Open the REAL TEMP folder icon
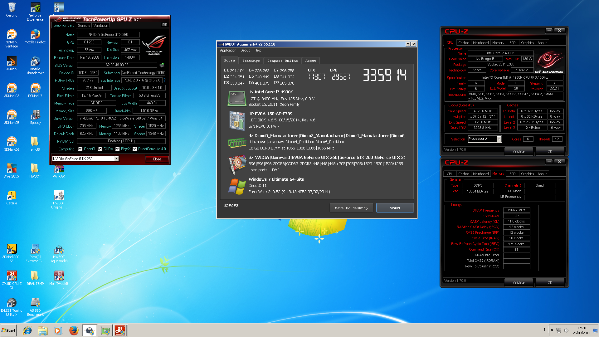The image size is (599, 337). (x=35, y=278)
